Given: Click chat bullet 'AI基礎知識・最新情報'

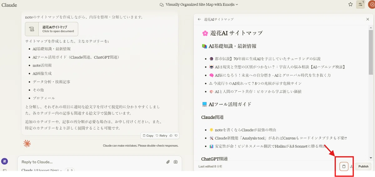Looking at the screenshot, I should [x=52, y=49].
